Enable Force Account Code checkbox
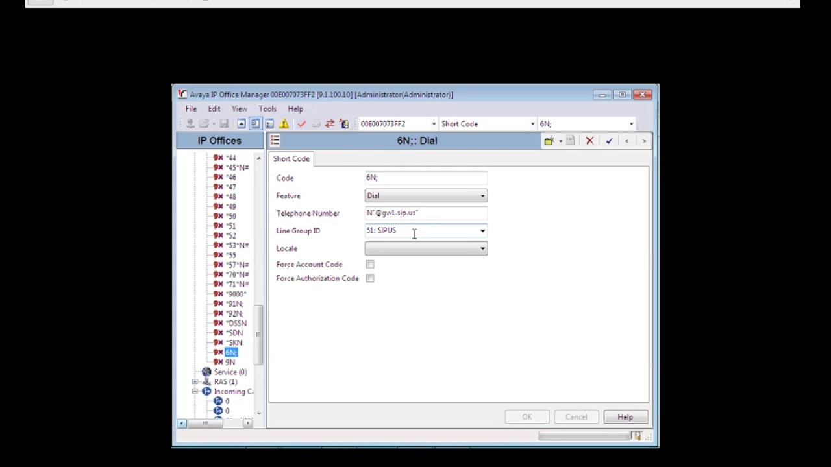This screenshot has width=831, height=467. point(370,265)
